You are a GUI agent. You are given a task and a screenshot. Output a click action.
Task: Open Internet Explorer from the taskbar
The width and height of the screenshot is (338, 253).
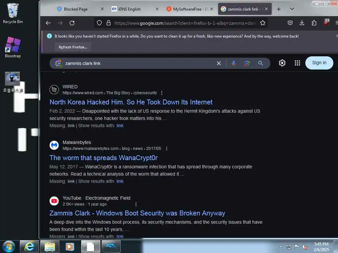(x=29, y=246)
